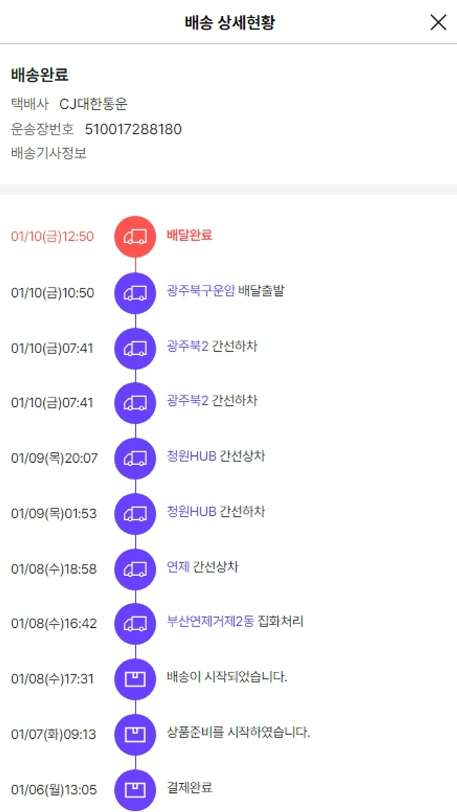This screenshot has width=457, height=812.
Task: Click truck icon for 광주북구운암 배달출발
Action: tap(135, 293)
